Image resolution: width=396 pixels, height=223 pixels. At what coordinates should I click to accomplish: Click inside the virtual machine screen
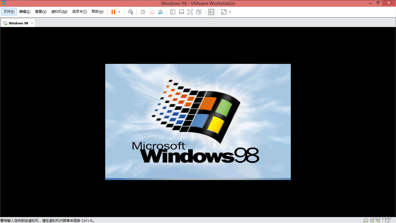pyautogui.click(x=198, y=122)
